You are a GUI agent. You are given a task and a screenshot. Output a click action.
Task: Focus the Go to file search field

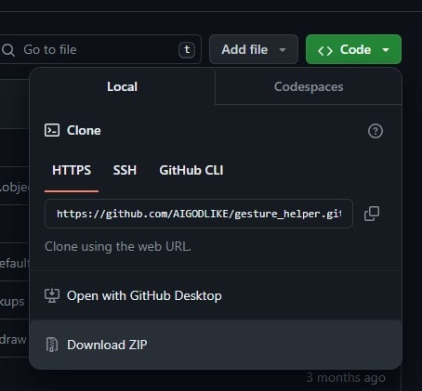pos(100,49)
